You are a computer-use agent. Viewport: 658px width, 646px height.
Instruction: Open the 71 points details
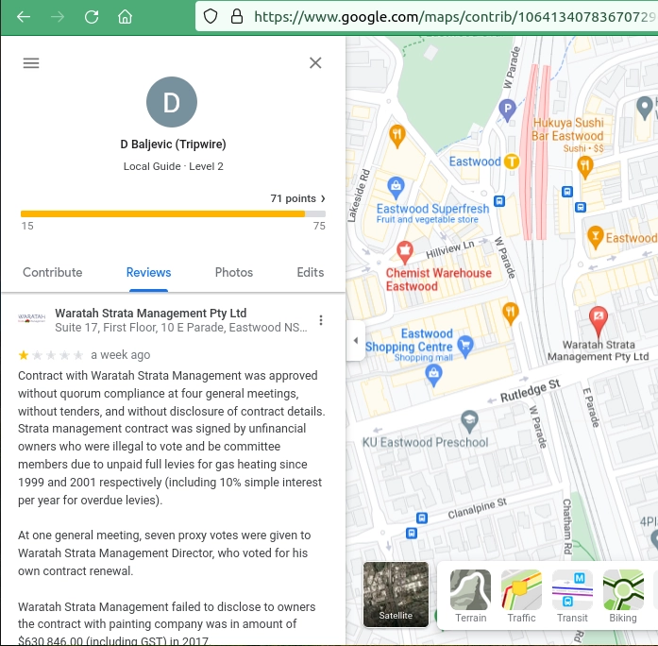pyautogui.click(x=298, y=198)
